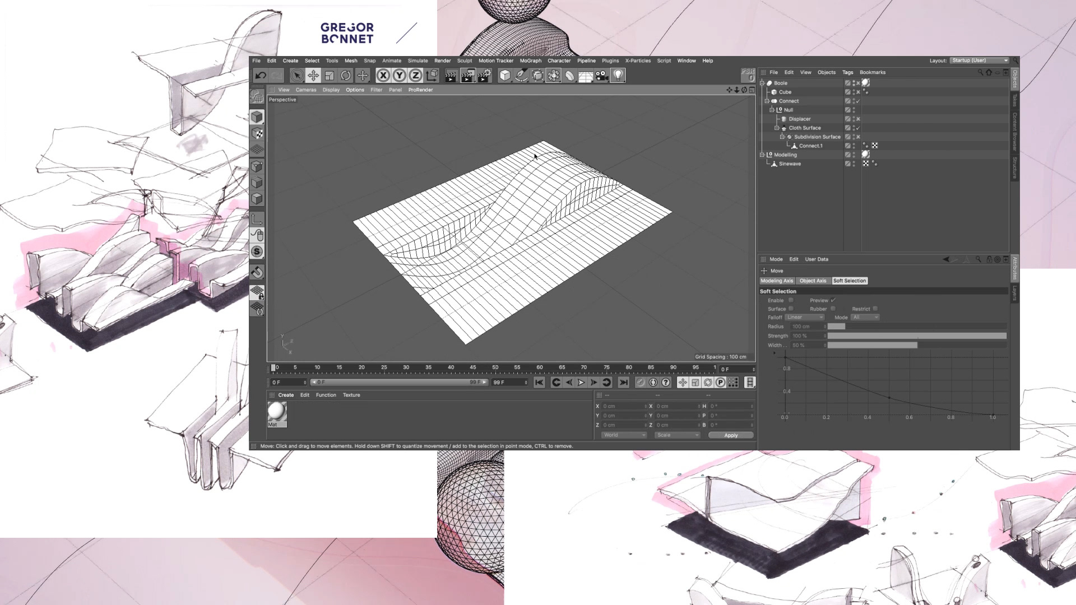Toggle the Rubber checkbox
The height and width of the screenshot is (605, 1076).
[x=833, y=309]
